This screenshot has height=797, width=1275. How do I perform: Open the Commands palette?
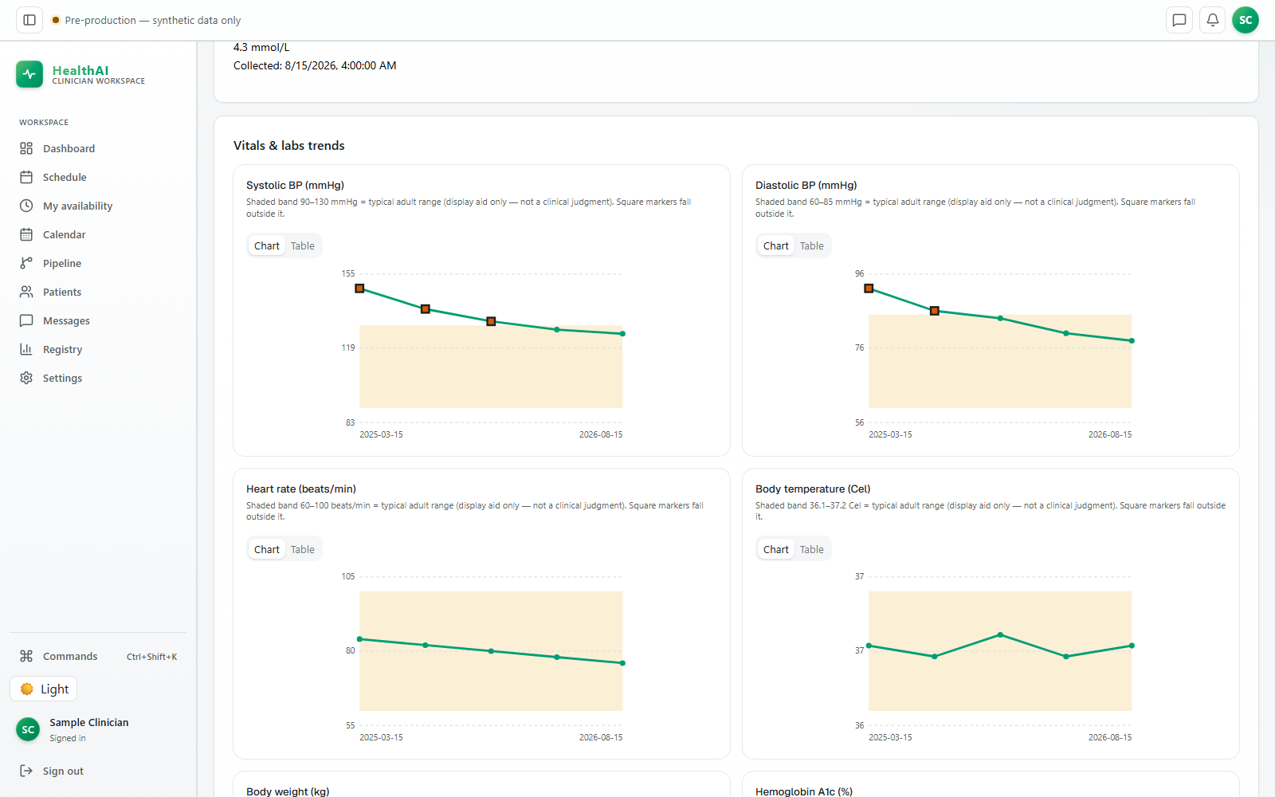(x=98, y=656)
